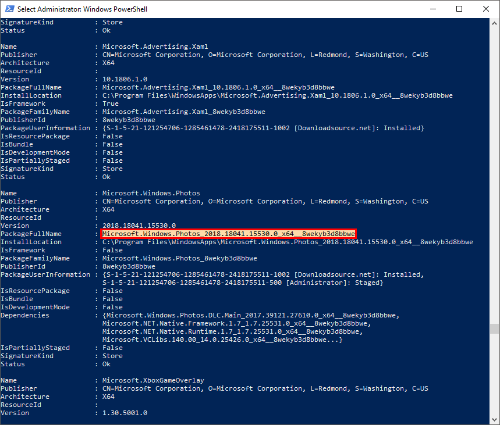Image resolution: width=500 pixels, height=425 pixels.
Task: Click the name Microsoft.Windows.Photos
Action: 151,193
